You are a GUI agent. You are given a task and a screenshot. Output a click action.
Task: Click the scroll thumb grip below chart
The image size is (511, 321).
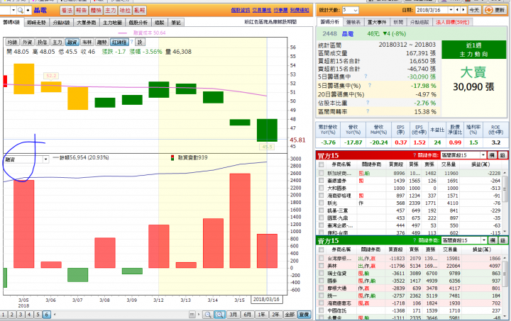coord(192,315)
